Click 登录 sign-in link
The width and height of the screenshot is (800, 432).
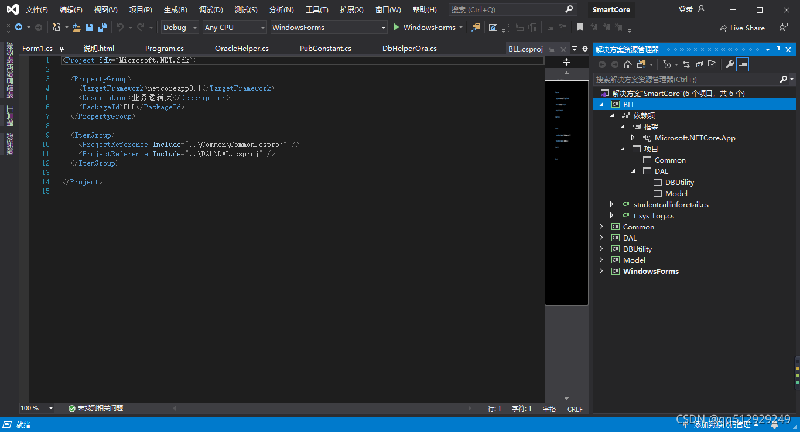point(686,9)
